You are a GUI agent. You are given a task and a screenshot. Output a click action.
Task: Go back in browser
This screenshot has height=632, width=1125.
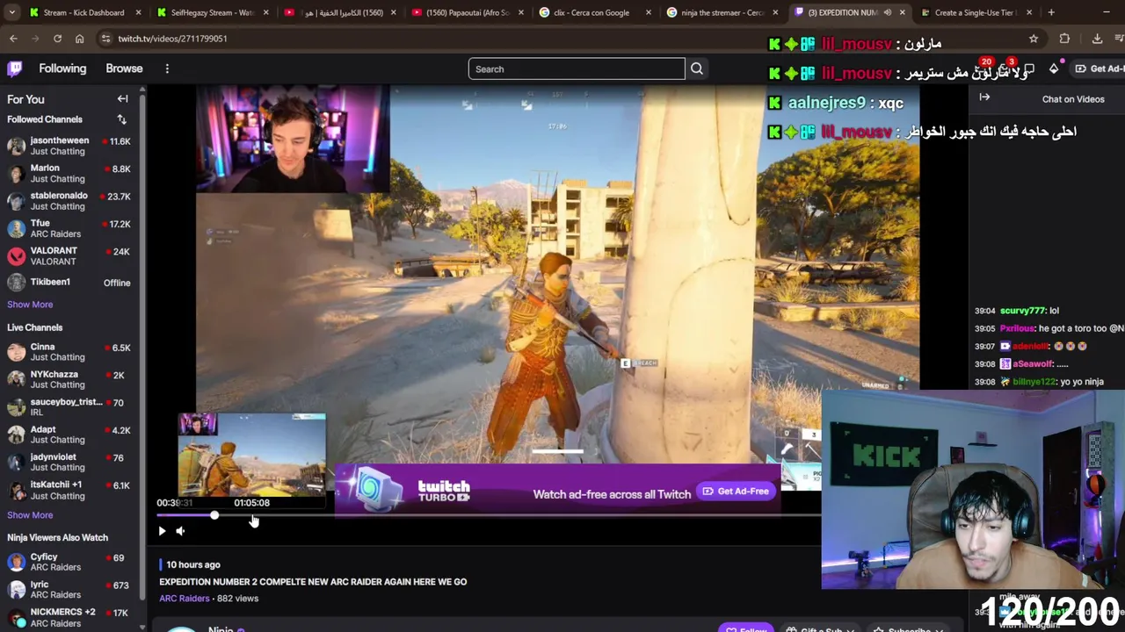pos(13,39)
